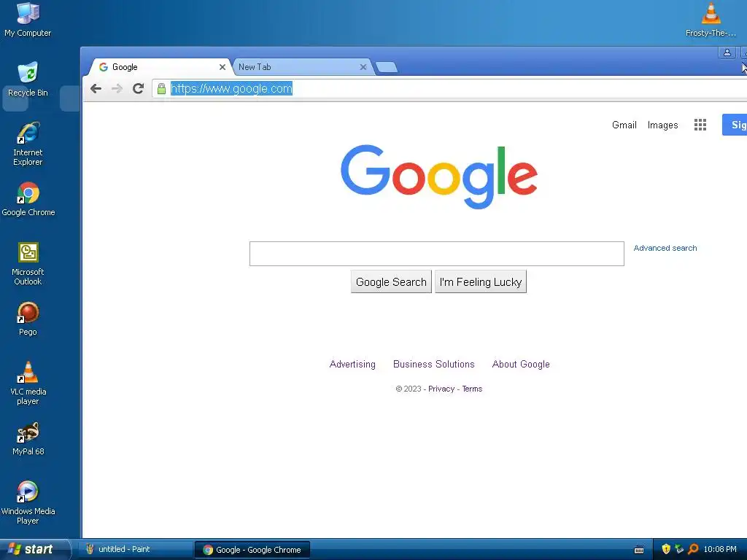Click the Chrome forward arrow
This screenshot has width=747, height=560.
pyautogui.click(x=117, y=88)
